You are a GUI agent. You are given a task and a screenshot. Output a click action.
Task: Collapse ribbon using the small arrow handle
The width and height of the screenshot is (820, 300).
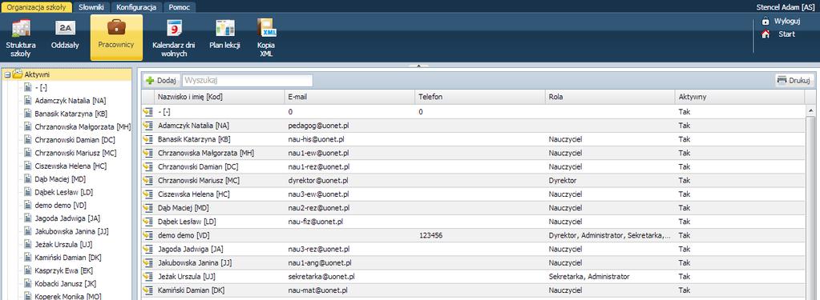(419, 66)
